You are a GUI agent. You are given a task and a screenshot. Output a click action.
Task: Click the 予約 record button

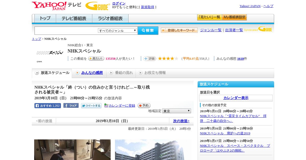pyautogui.click(x=144, y=105)
